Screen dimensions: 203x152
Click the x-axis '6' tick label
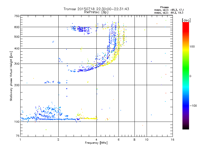pyautogui.click(x=119, y=140)
